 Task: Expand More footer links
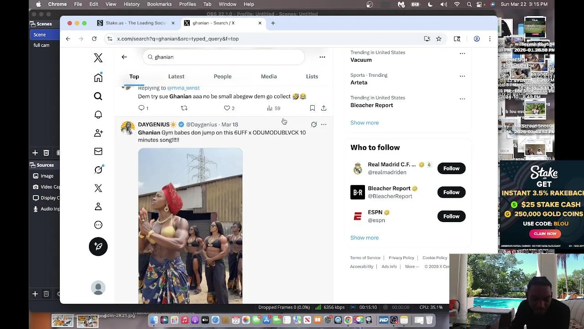click(412, 266)
